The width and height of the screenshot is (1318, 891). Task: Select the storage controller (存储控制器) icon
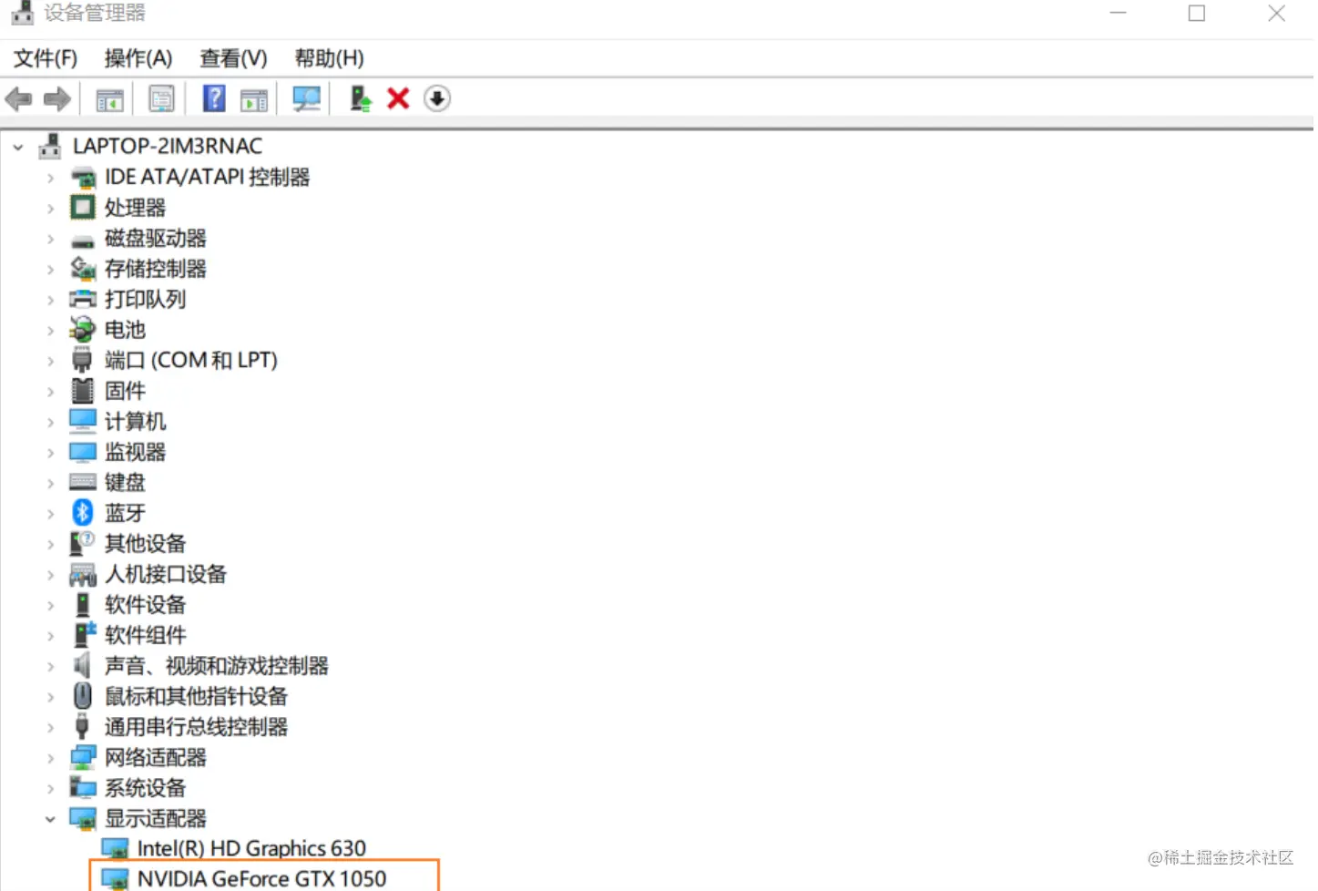click(x=83, y=269)
